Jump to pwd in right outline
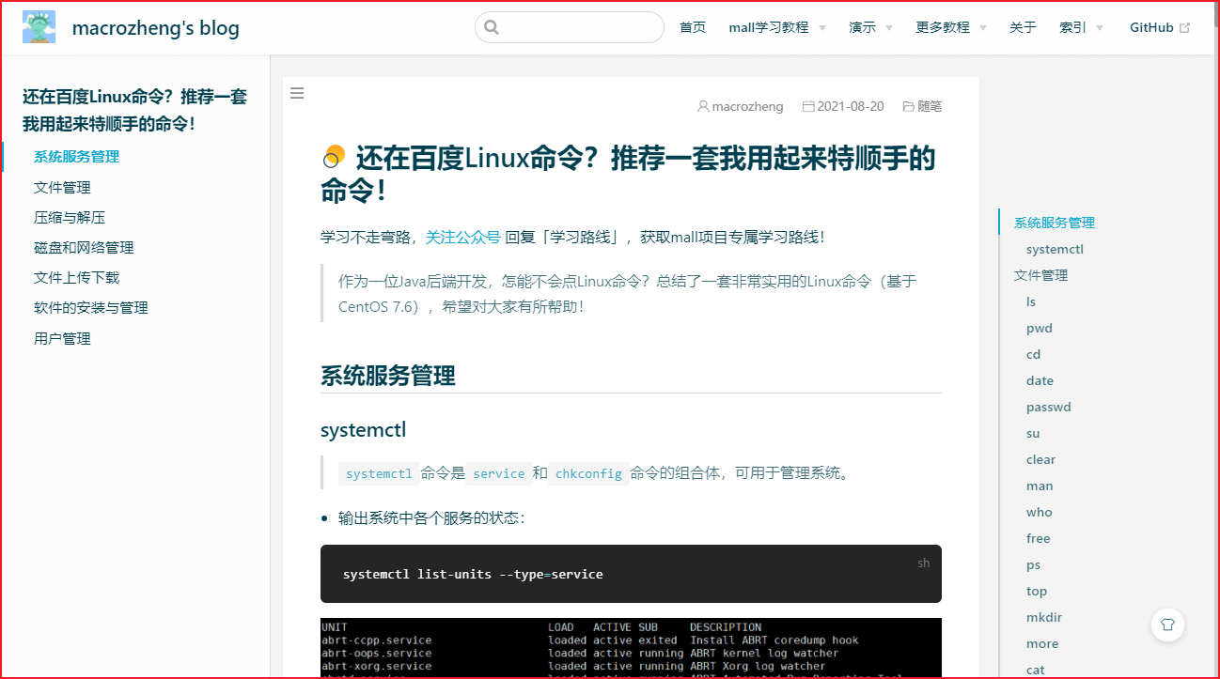 pyautogui.click(x=1040, y=328)
